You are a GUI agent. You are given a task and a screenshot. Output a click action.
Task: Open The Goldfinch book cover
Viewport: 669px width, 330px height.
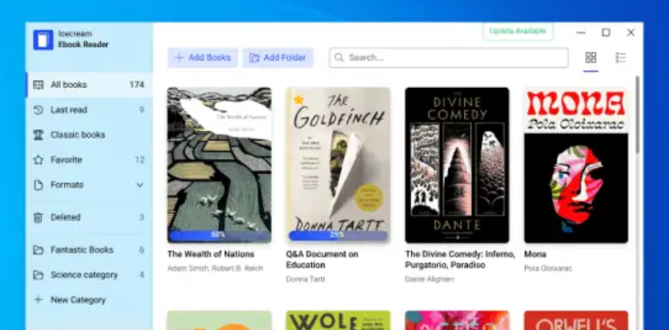338,165
